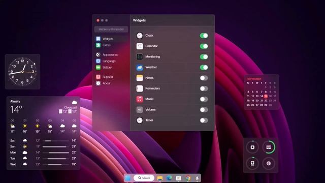Image resolution: width=325 pixels, height=183 pixels.
Task: Disable the Calendar widget toggle
Action: (204, 46)
